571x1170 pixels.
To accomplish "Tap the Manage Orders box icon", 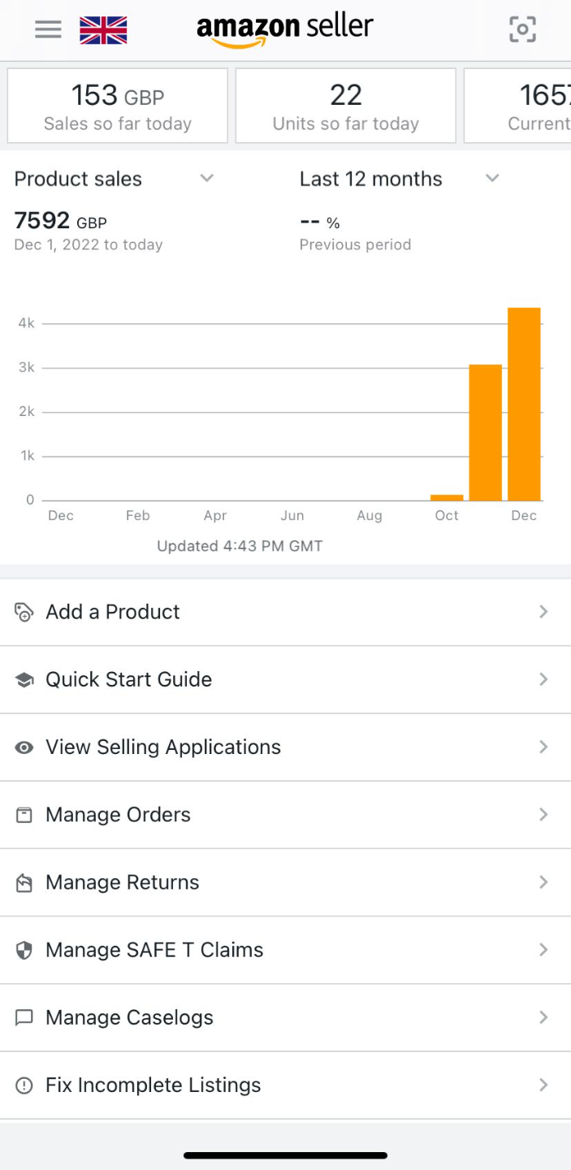I will point(24,815).
